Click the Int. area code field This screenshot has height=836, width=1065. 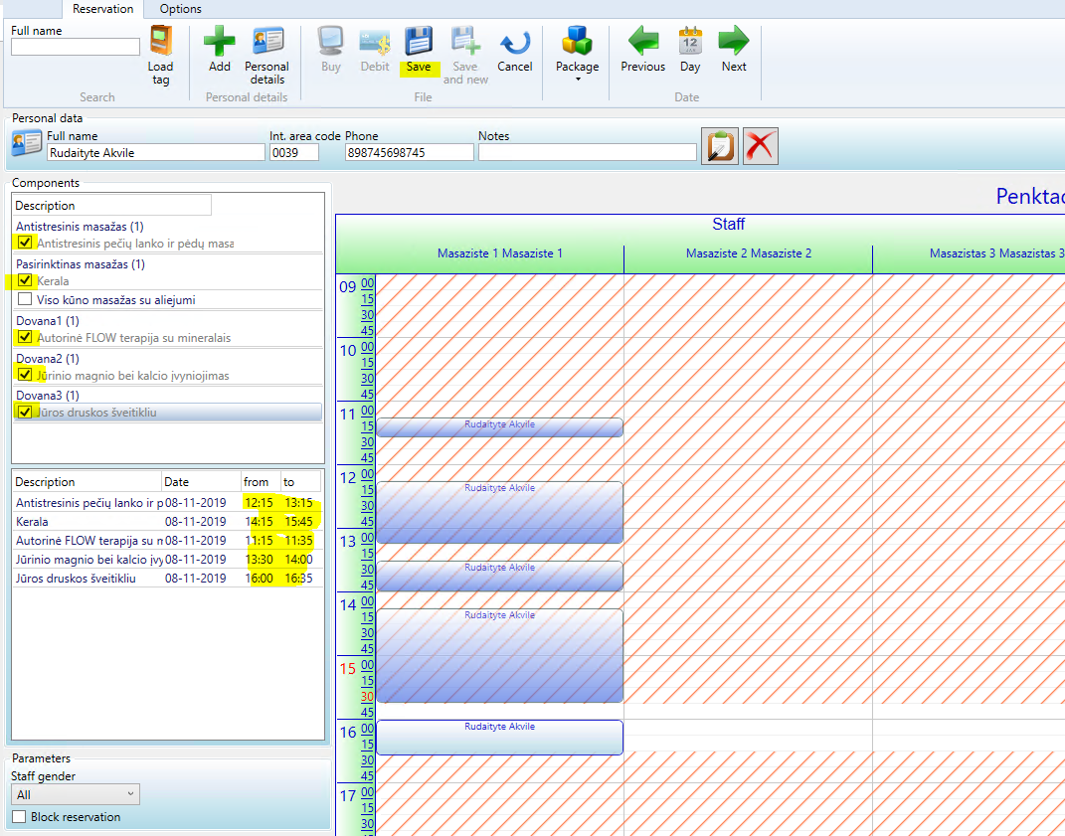[x=294, y=153]
